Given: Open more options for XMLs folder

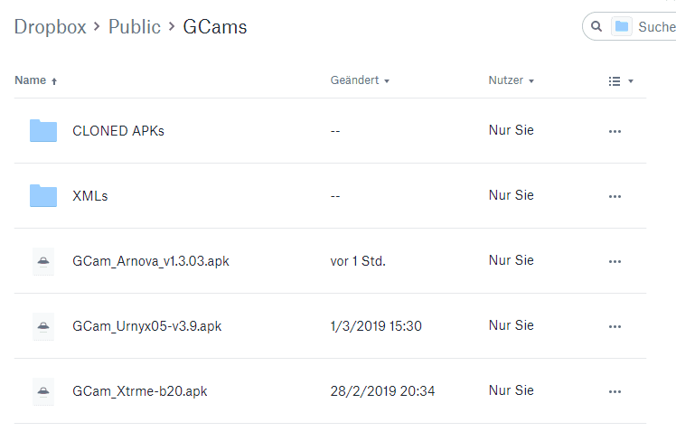Looking at the screenshot, I should coord(615,196).
